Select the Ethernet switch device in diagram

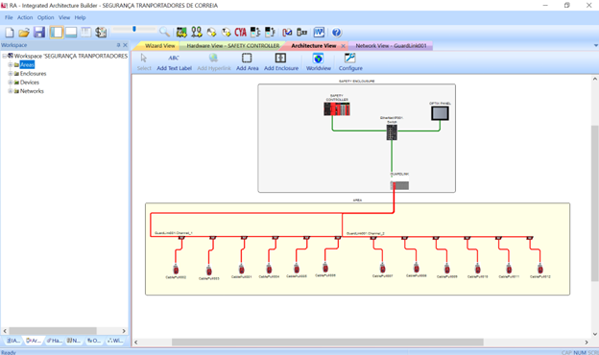point(392,132)
